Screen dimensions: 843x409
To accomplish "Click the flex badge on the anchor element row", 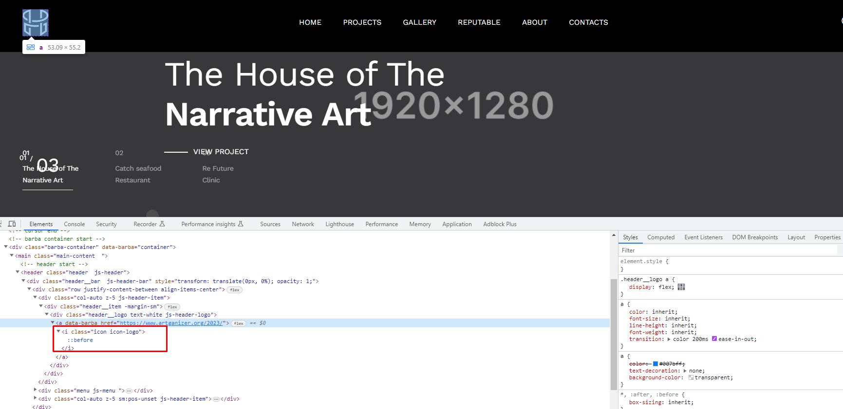I will 239,323.
